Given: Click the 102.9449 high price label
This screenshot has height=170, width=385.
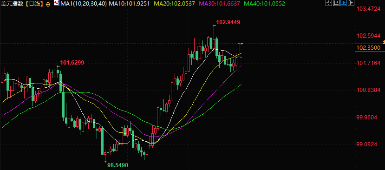Looking at the screenshot, I should pyautogui.click(x=228, y=22).
